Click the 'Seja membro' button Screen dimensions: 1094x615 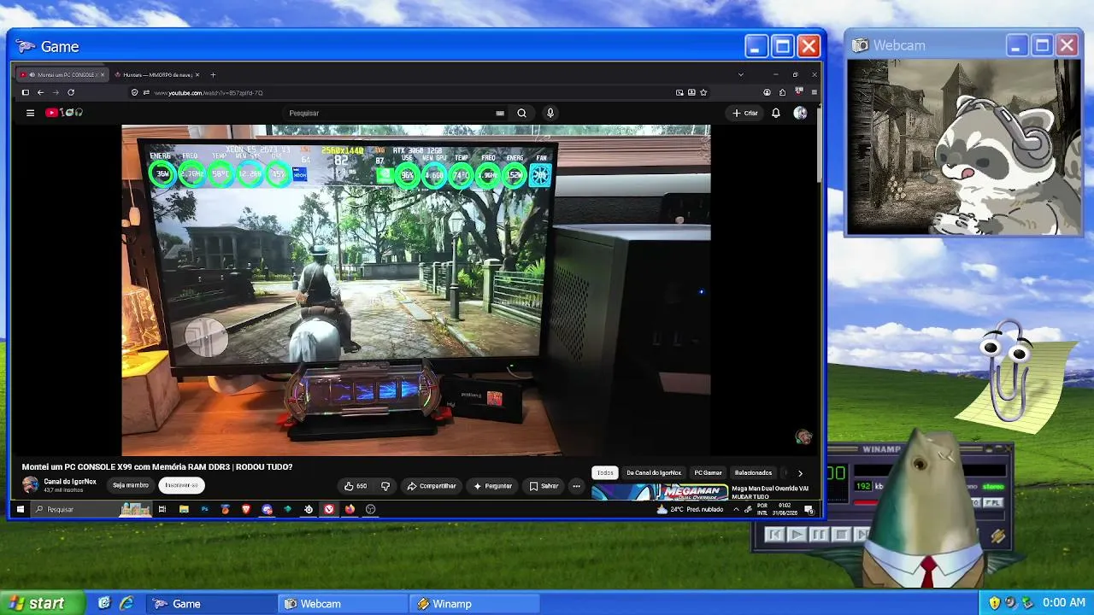(131, 485)
